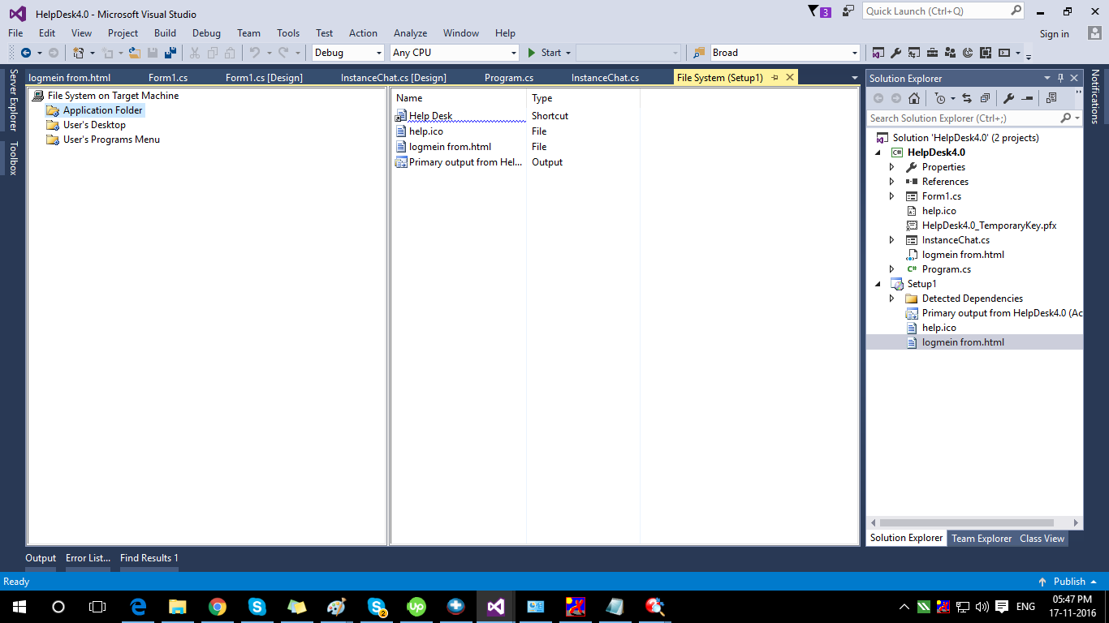Click the toolbox icon in main toolbar

pos(932,53)
